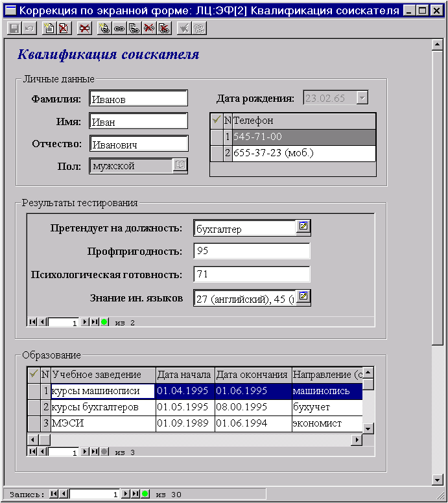Select cell бухучет in Направление column

tap(327, 407)
